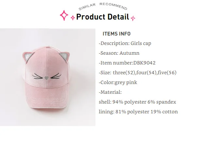
Task: Click the Item number DBK9042 text
Action: coord(127,63)
